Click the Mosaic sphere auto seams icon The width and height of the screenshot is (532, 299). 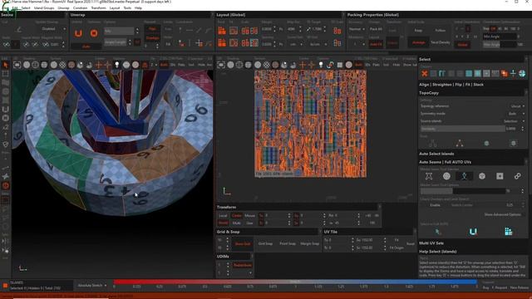tap(446, 176)
